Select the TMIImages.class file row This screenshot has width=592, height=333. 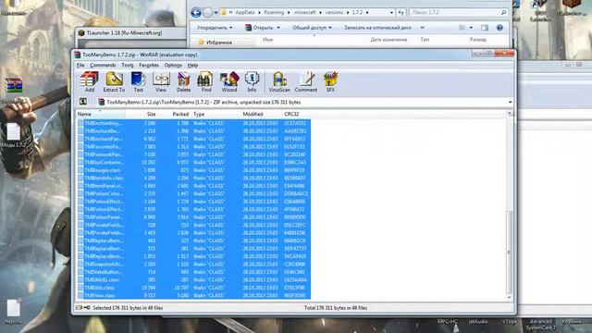click(193, 170)
